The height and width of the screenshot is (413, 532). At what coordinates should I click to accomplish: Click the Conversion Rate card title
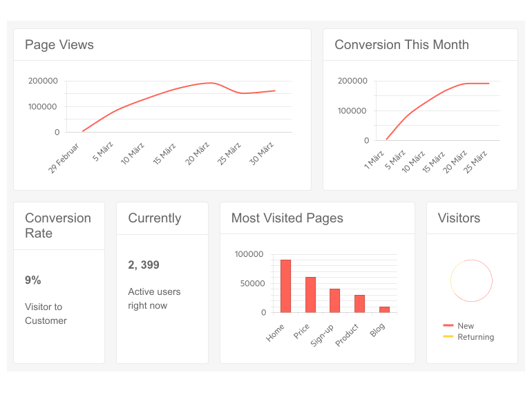point(58,226)
